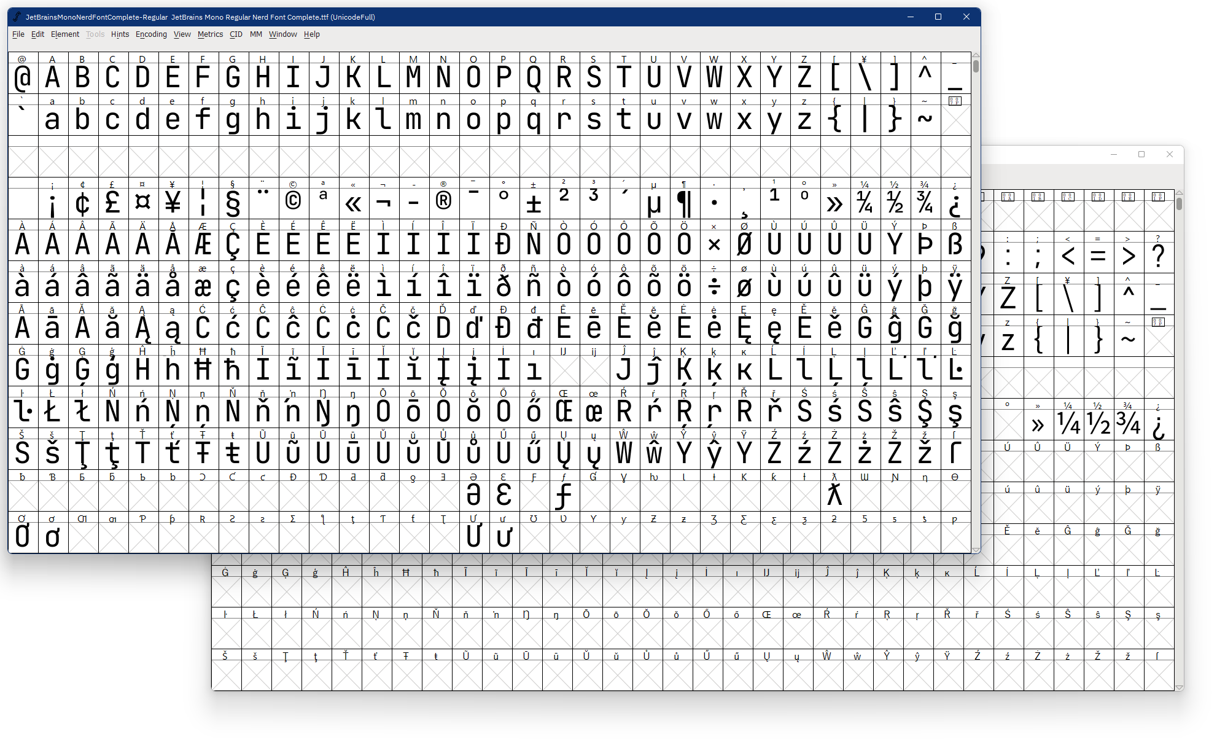The width and height of the screenshot is (1217, 742).
Task: Select the cent sign ¢ glyph
Action: 83,198
